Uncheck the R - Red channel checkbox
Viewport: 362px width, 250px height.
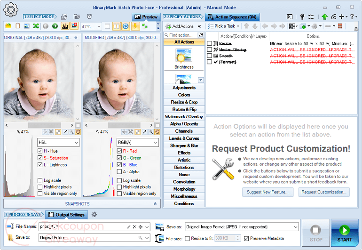coord(119,151)
